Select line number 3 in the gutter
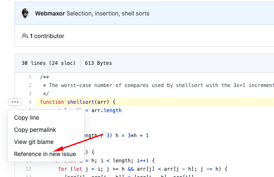Viewport: 274px width, 177px height. click(x=30, y=94)
